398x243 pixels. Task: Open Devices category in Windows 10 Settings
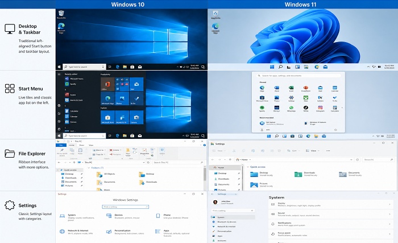[x=123, y=216]
